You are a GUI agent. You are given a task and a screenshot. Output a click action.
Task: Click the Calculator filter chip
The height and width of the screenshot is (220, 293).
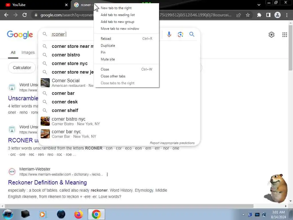22,68
